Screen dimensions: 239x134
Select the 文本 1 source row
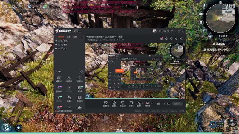(69, 48)
